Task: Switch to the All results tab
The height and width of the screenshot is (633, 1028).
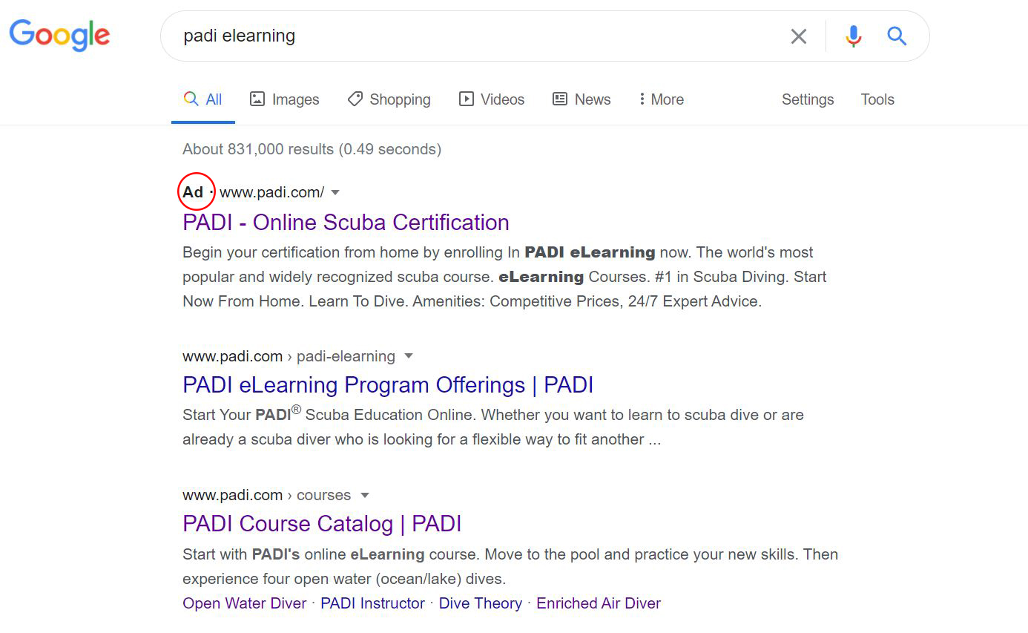Action: pos(203,99)
